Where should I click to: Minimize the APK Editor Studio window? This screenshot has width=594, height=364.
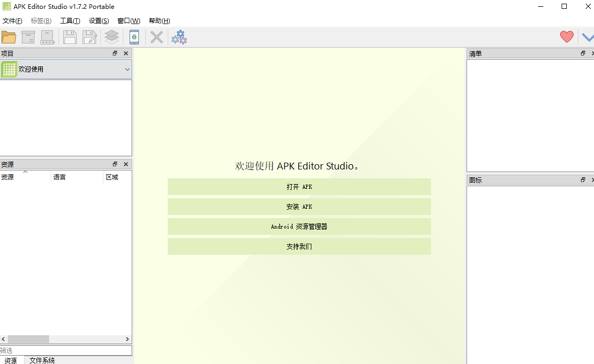point(541,6)
